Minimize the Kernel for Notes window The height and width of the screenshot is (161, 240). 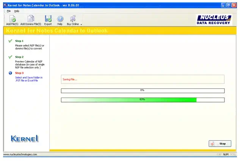[x=223, y=5]
